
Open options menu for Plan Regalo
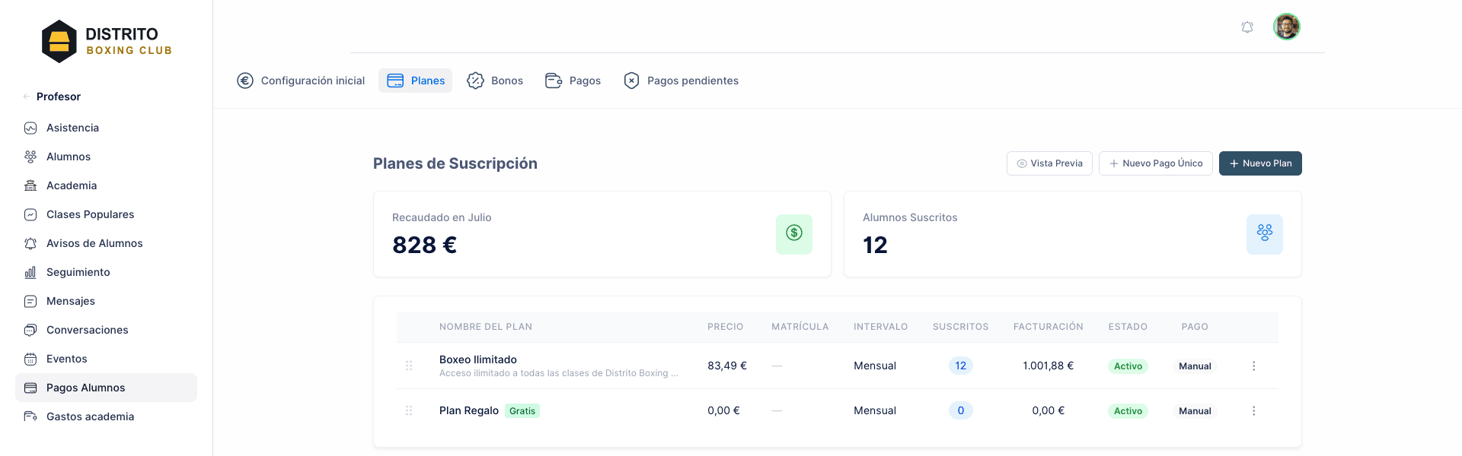(x=1253, y=410)
